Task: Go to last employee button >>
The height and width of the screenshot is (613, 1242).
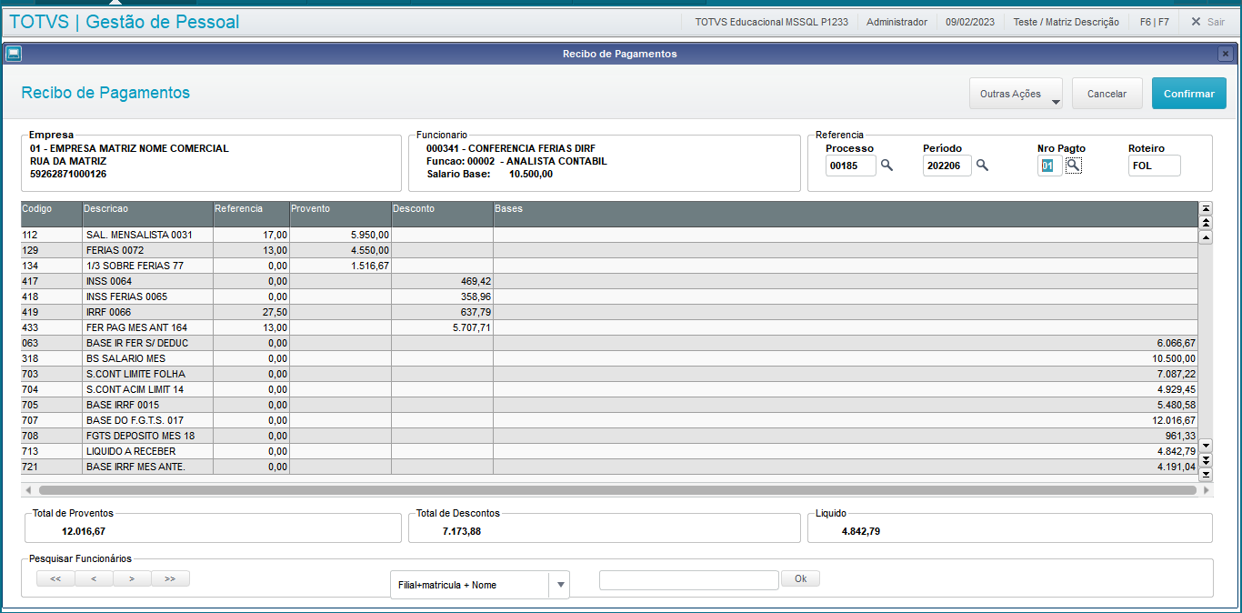Action: click(x=170, y=578)
